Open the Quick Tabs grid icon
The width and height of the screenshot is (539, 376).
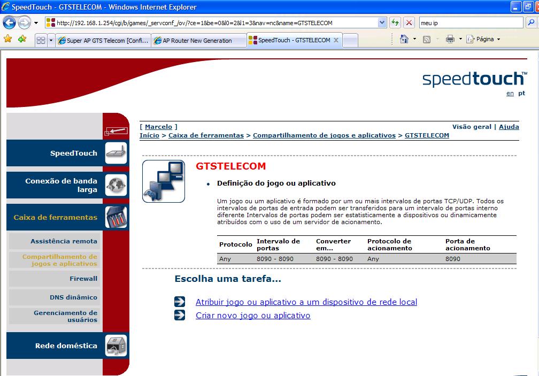(x=41, y=40)
